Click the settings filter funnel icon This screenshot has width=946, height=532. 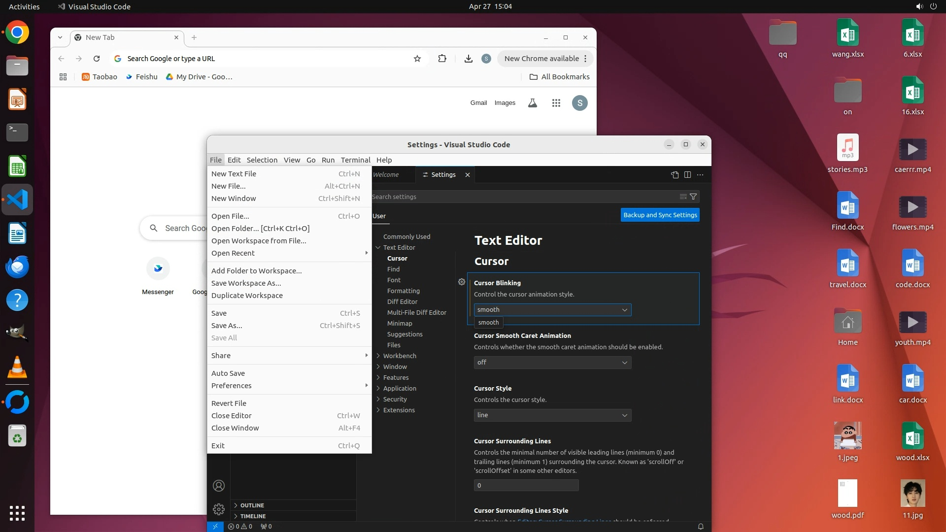pos(693,197)
